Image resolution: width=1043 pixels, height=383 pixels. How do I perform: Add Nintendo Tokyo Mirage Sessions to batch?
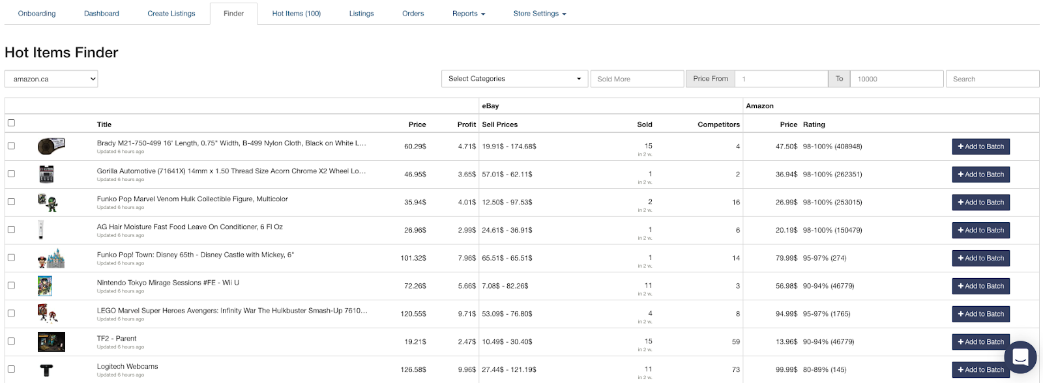981,286
